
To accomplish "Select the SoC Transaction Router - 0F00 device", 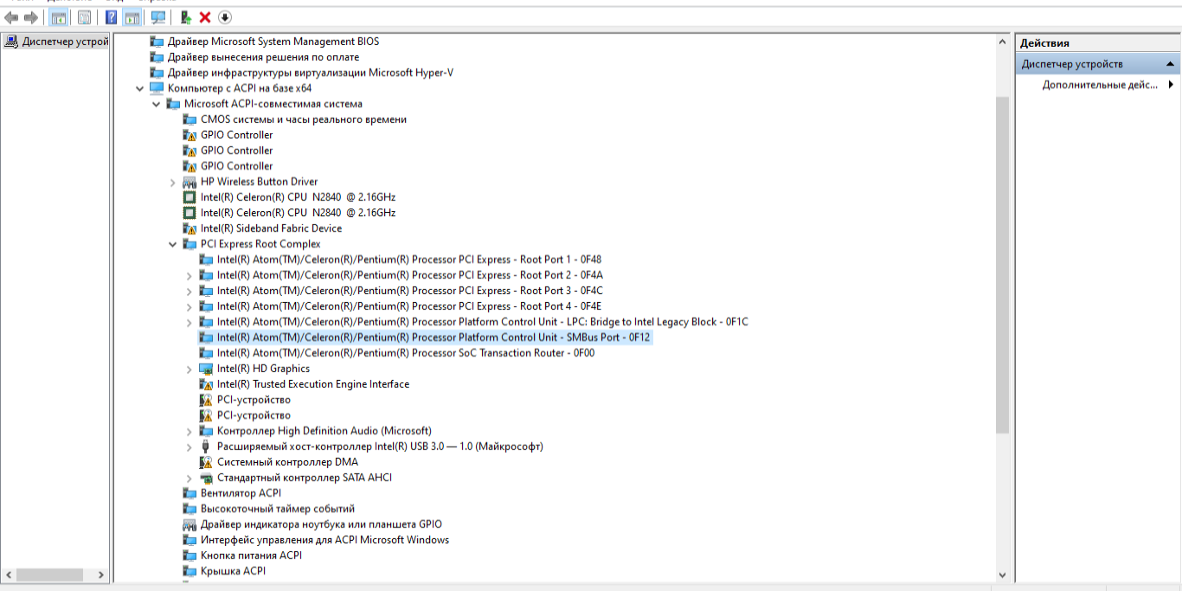I will 406,353.
